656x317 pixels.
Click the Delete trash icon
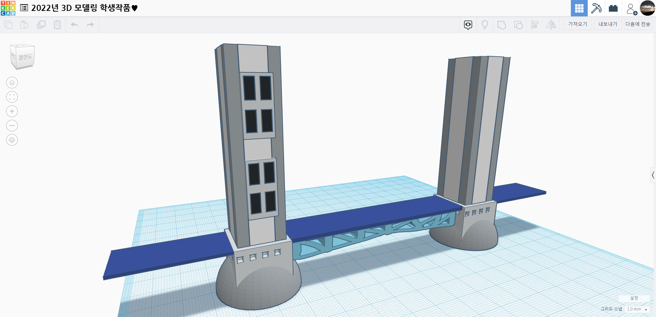[x=57, y=25]
